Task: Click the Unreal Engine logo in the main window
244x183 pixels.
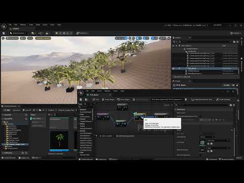Action: [4, 26]
